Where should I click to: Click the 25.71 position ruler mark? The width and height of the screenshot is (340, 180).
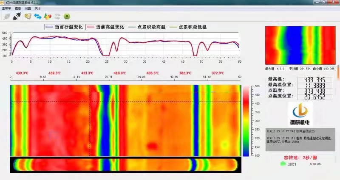pos(109,77)
